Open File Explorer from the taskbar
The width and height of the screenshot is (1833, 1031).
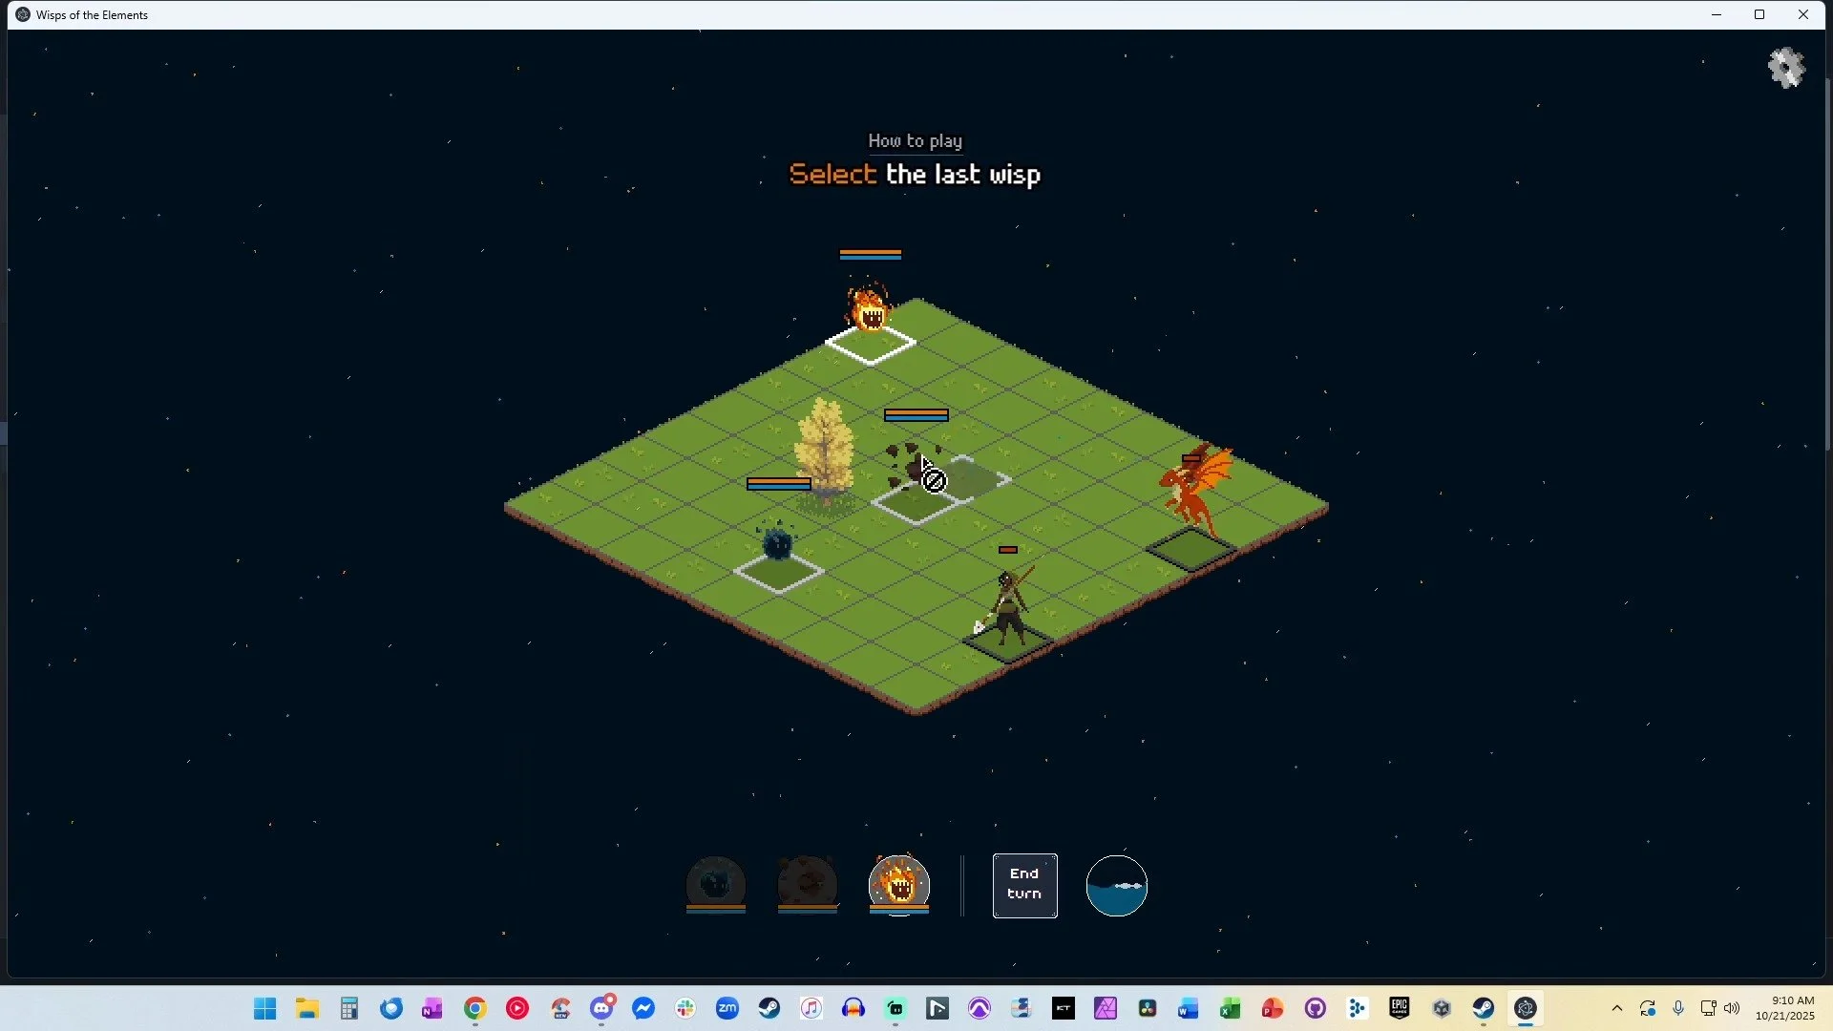point(306,1008)
